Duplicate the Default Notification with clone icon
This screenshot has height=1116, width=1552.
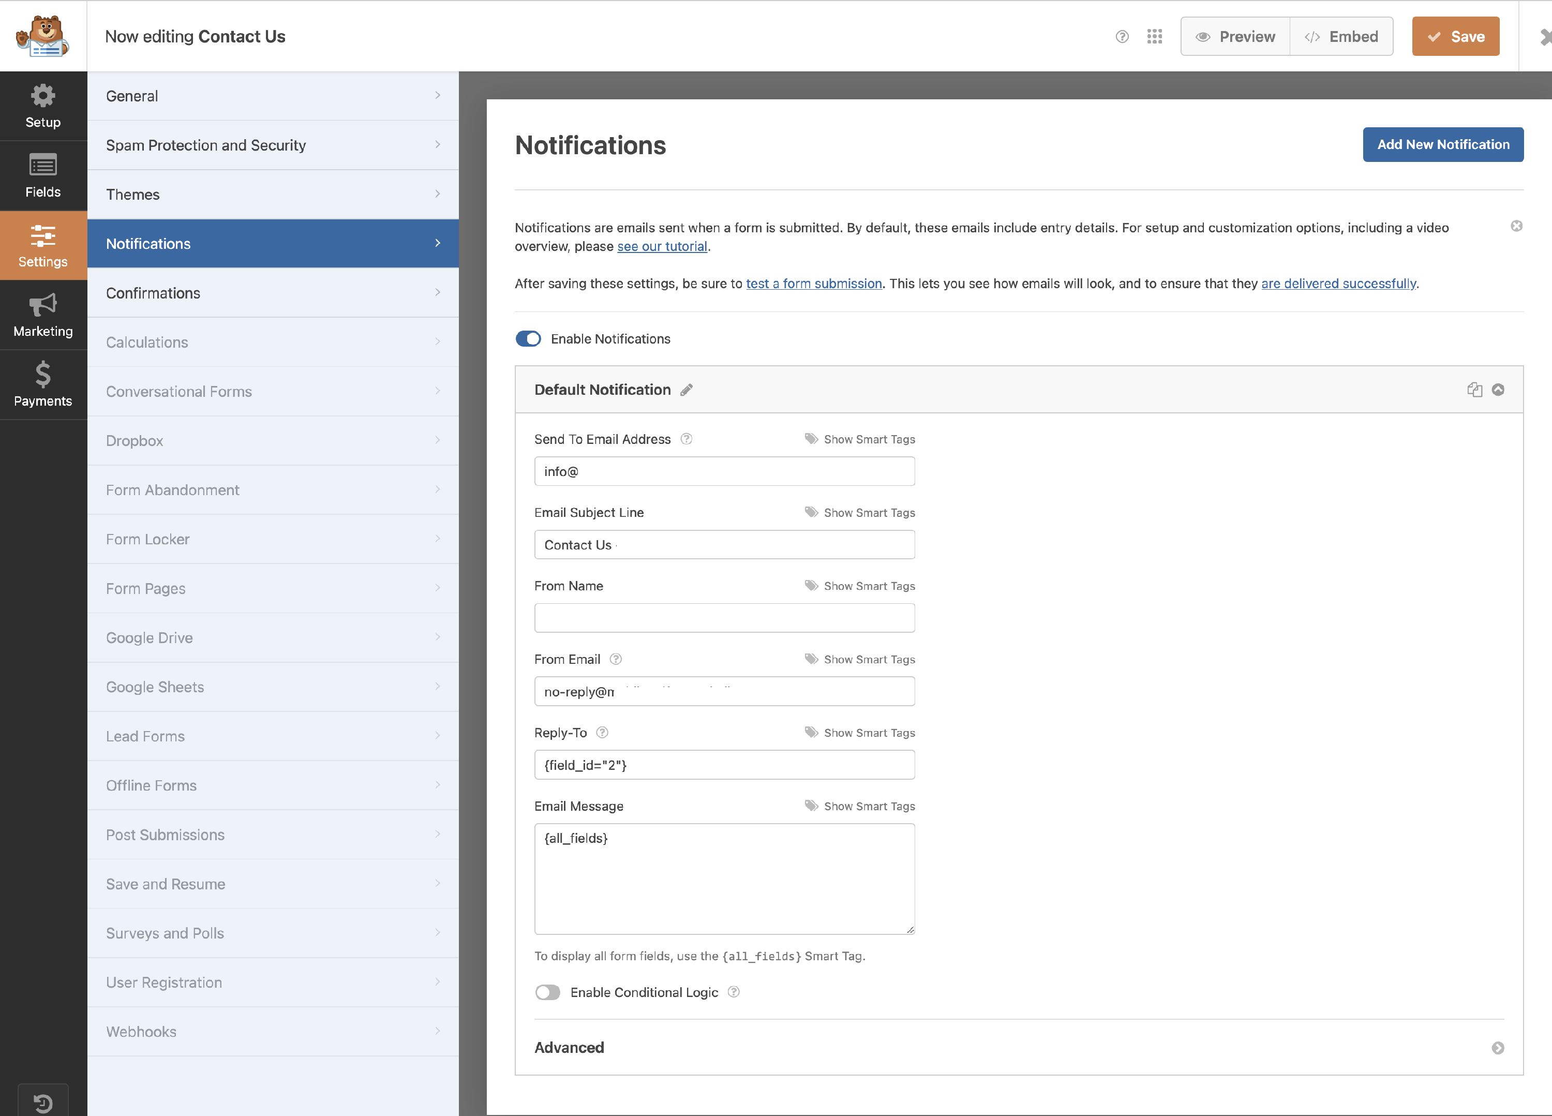[1474, 390]
